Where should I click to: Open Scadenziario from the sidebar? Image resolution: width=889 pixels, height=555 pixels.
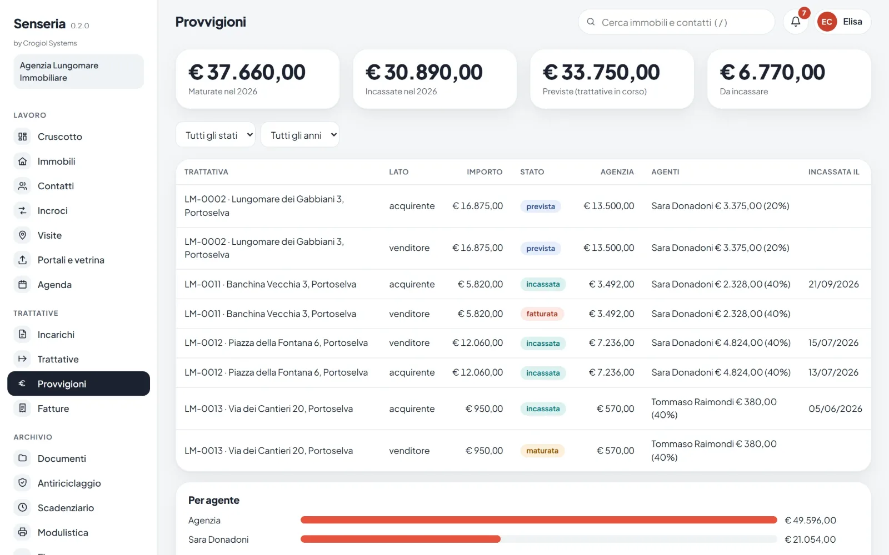click(78, 508)
